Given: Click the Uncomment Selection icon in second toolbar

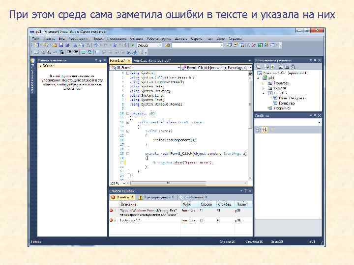Looking at the screenshot, I should [x=89, y=53].
